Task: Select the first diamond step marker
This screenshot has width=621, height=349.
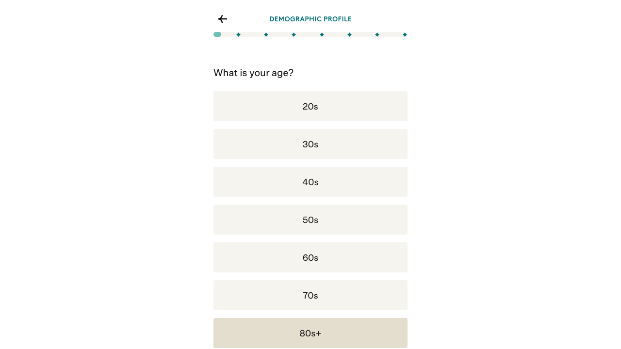Action: pyautogui.click(x=238, y=34)
